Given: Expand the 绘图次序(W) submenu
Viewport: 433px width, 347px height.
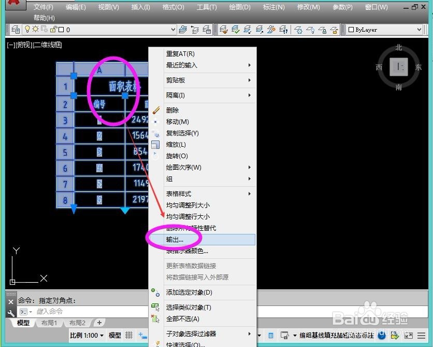Looking at the screenshot, I should pyautogui.click(x=202, y=168).
